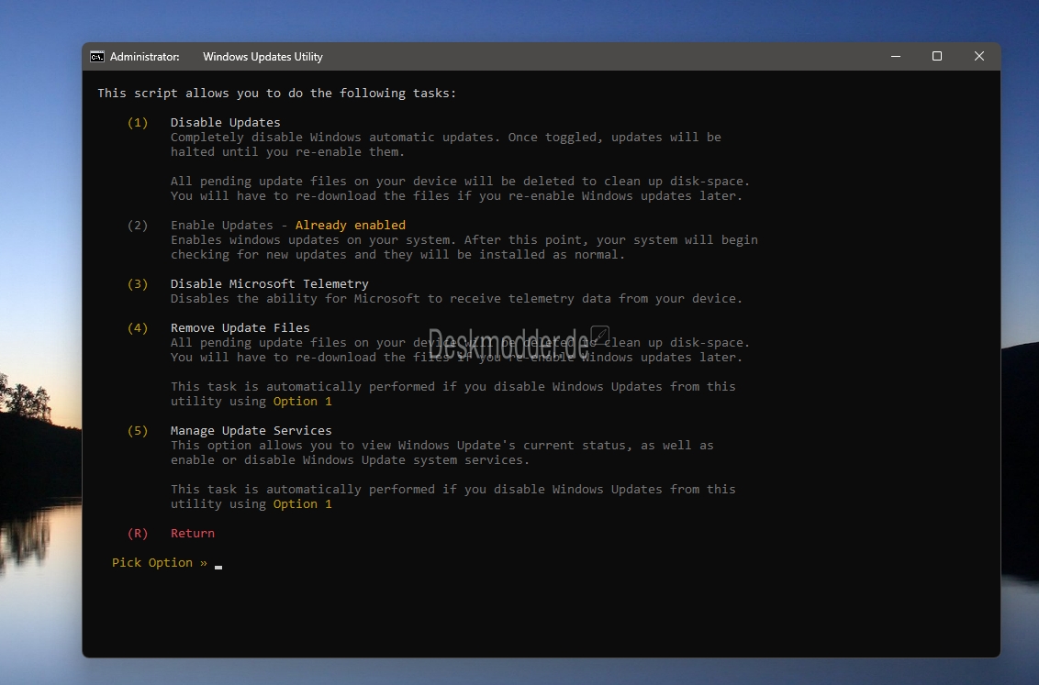
Task: Click the "halted until you re-enable them" line
Action: tap(287, 151)
